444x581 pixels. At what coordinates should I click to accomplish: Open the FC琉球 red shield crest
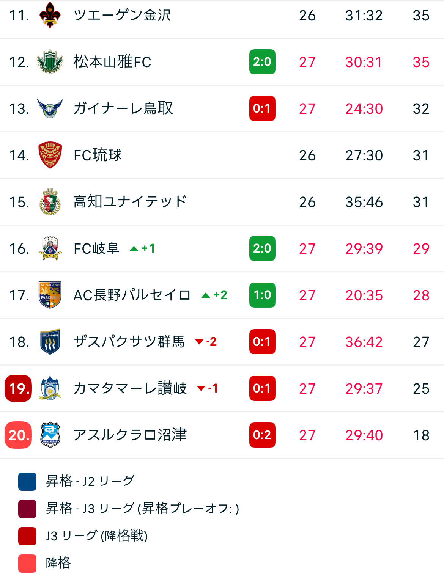[50, 155]
